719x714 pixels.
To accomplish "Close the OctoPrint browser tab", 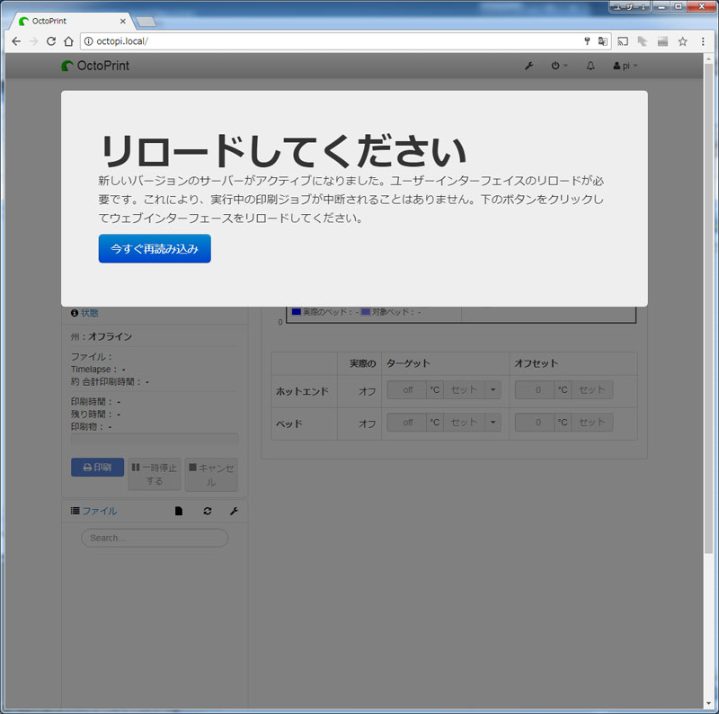I will [x=123, y=21].
